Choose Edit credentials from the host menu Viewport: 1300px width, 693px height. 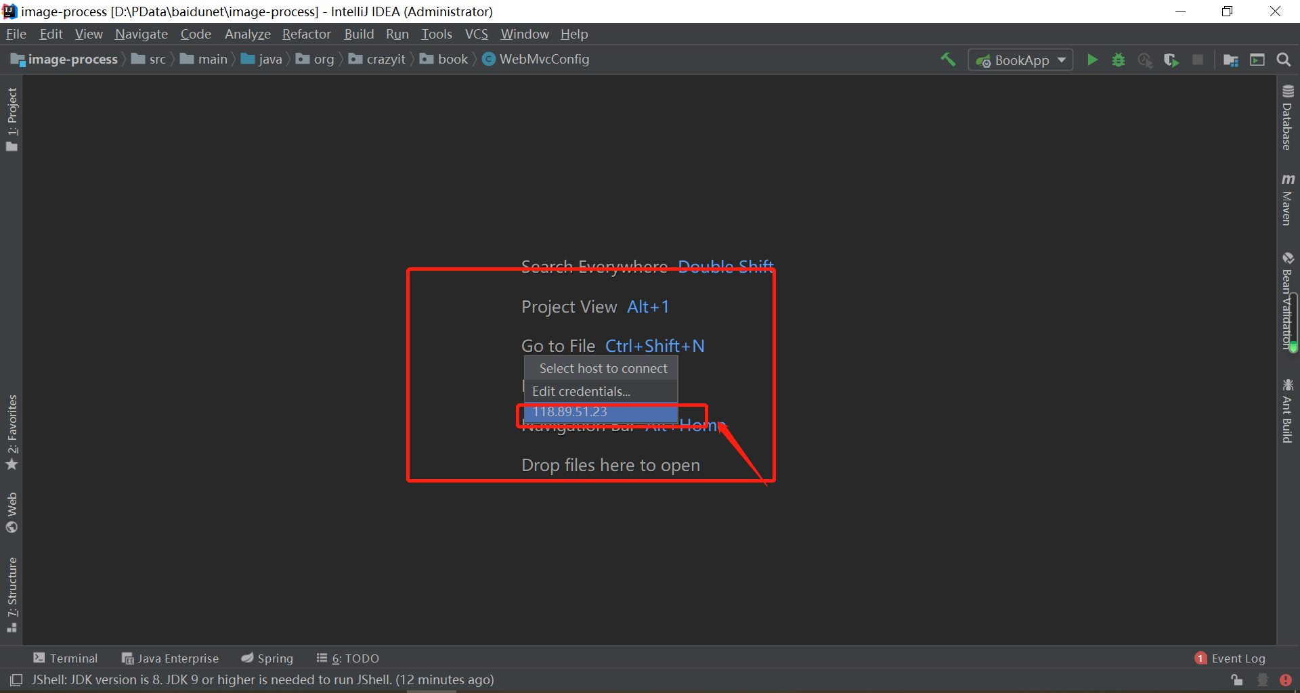[581, 391]
